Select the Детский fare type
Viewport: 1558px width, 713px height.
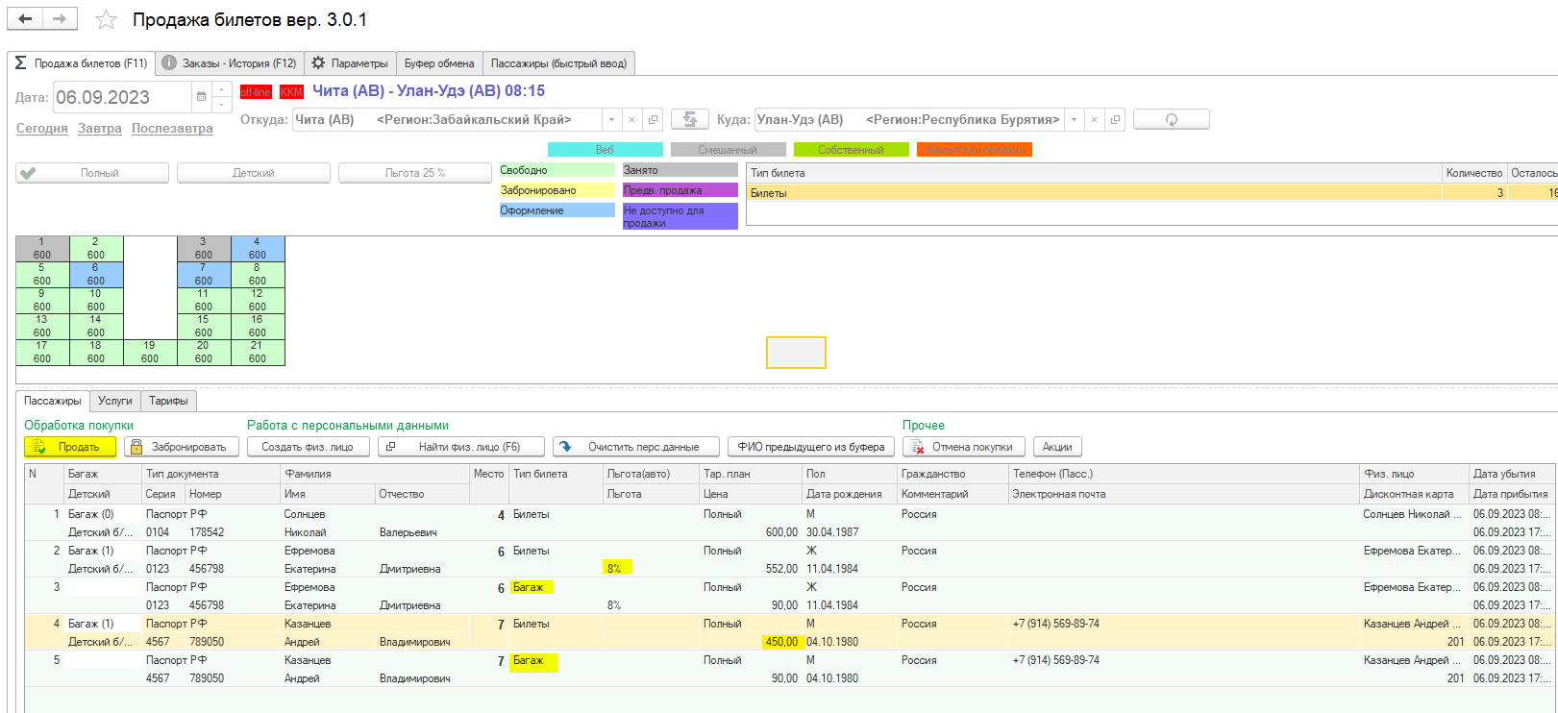click(x=254, y=173)
